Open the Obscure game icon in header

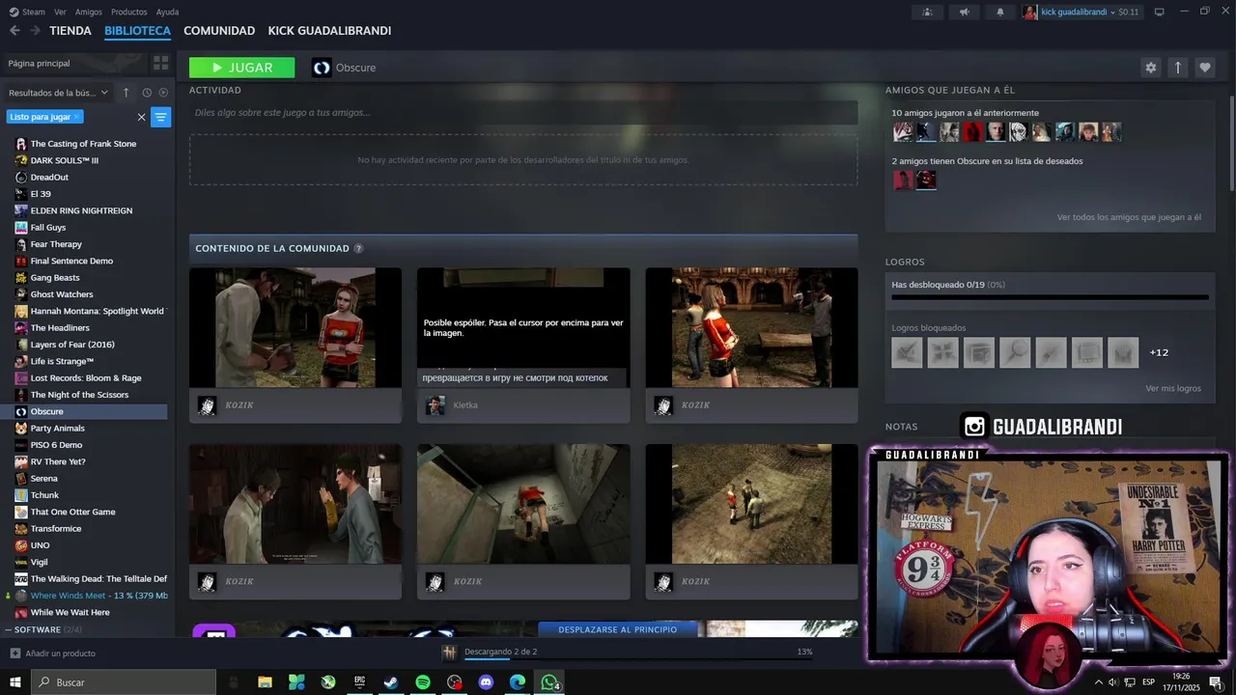coord(322,68)
